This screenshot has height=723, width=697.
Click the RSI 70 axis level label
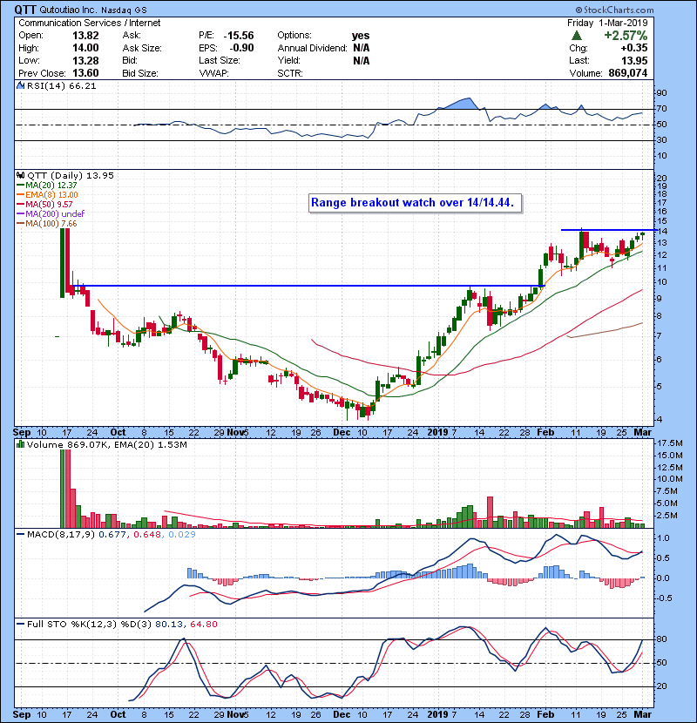tap(661, 109)
